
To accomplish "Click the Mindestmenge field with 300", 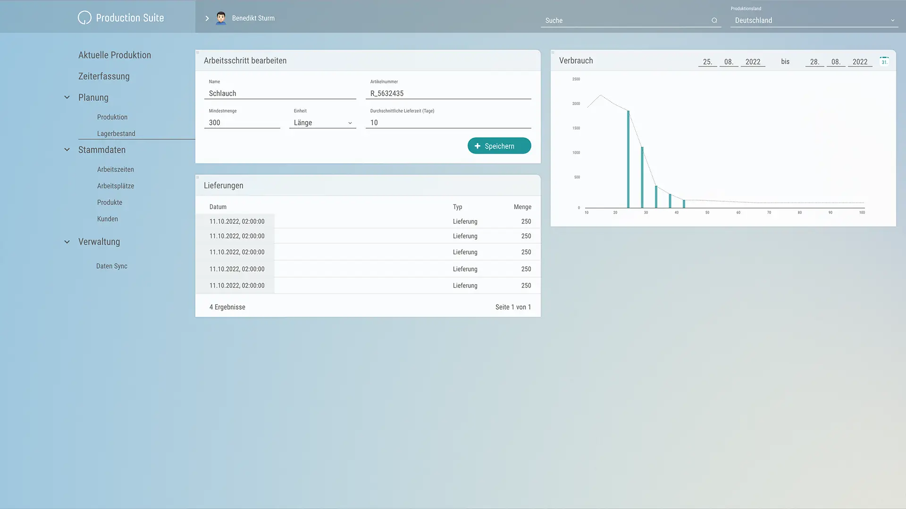I will click(x=242, y=123).
